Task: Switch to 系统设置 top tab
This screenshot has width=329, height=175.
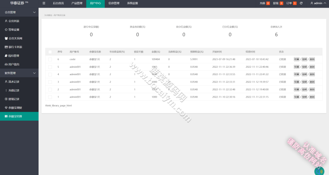Action: coord(132,3)
